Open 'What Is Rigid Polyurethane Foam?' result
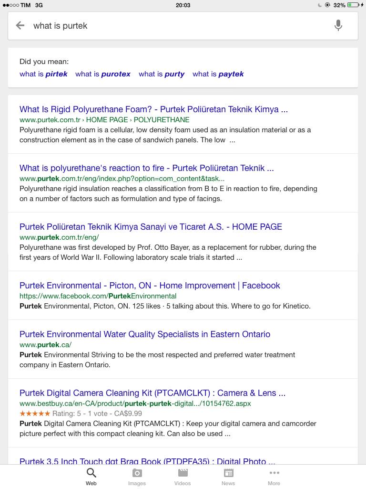The image size is (366, 489). [154, 109]
